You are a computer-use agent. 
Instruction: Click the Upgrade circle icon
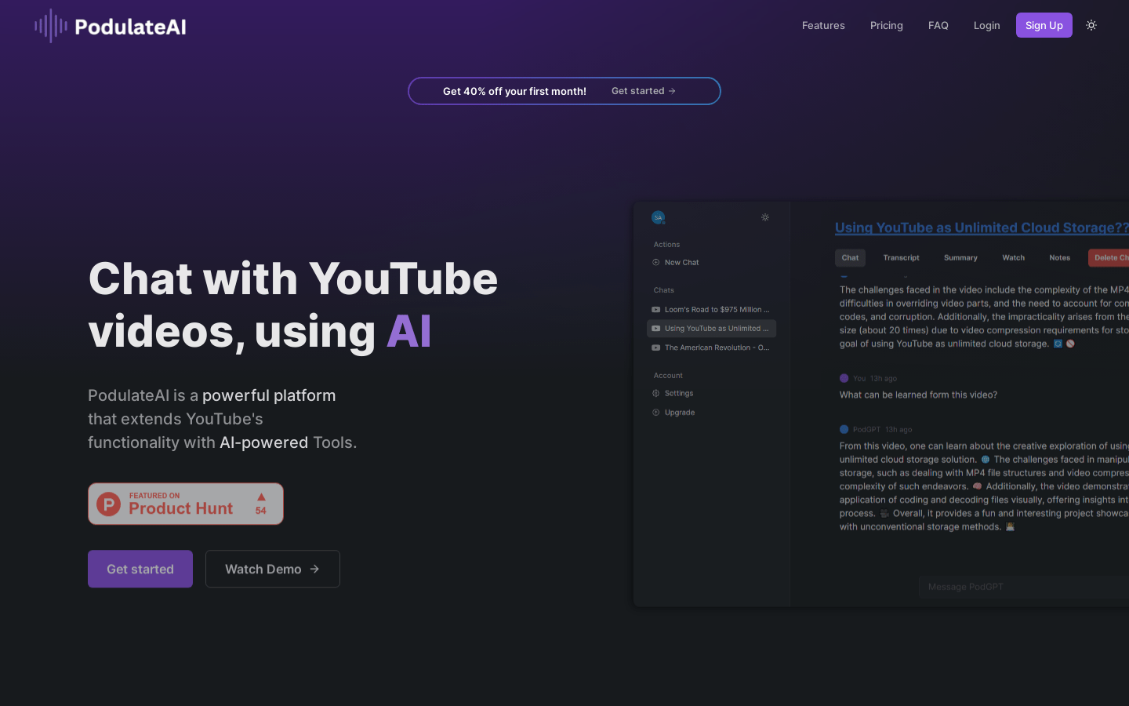656,412
